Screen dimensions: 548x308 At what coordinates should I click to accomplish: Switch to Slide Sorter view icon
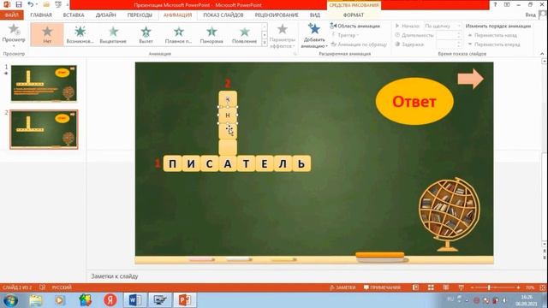point(431,287)
